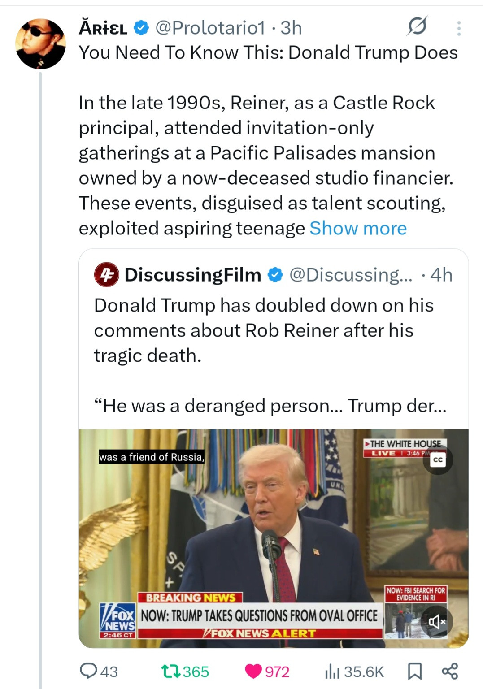The height and width of the screenshot is (689, 483).
Task: Unmute the video with speaker icon
Action: coord(437,622)
